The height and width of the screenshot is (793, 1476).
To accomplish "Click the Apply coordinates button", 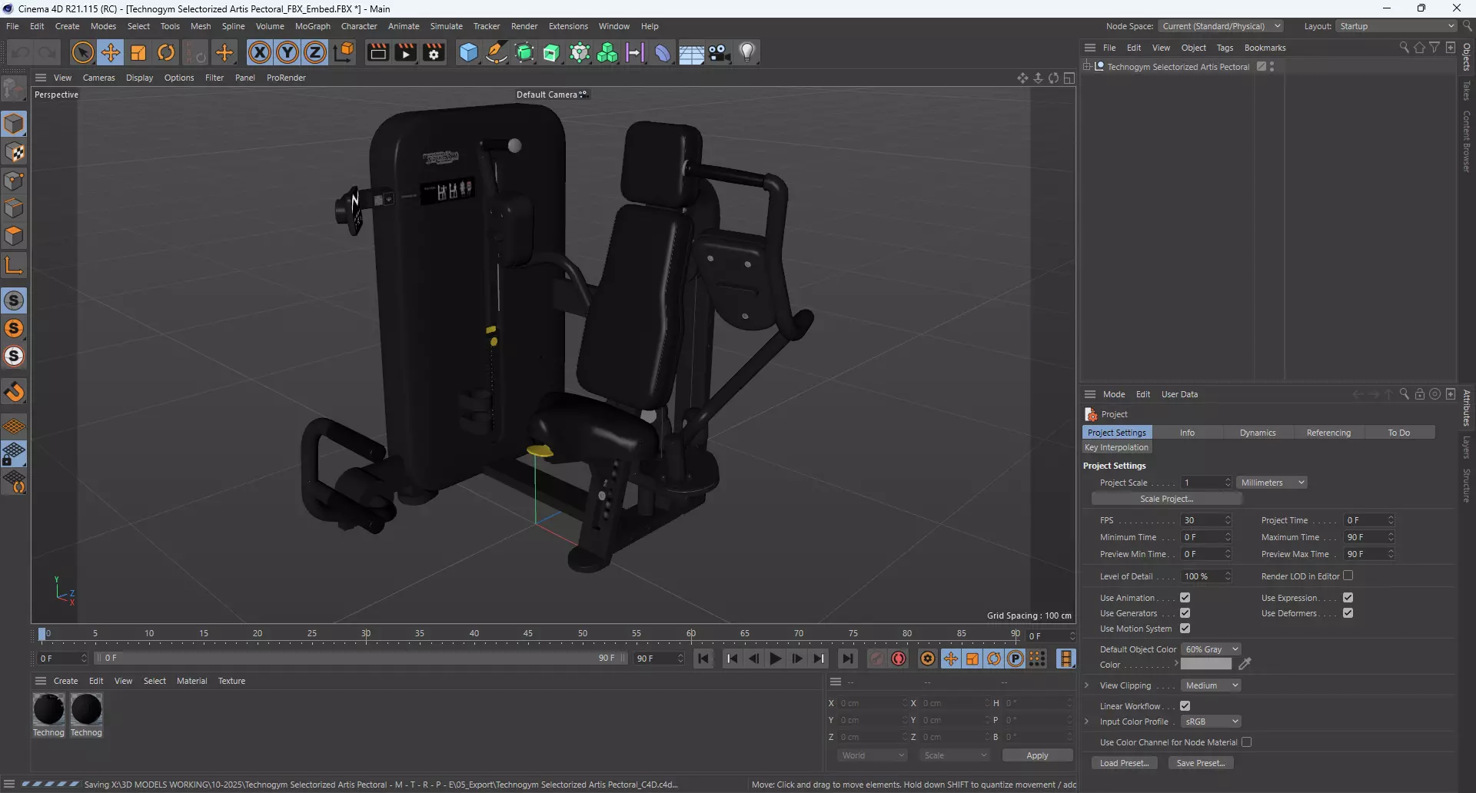I will coord(1037,755).
